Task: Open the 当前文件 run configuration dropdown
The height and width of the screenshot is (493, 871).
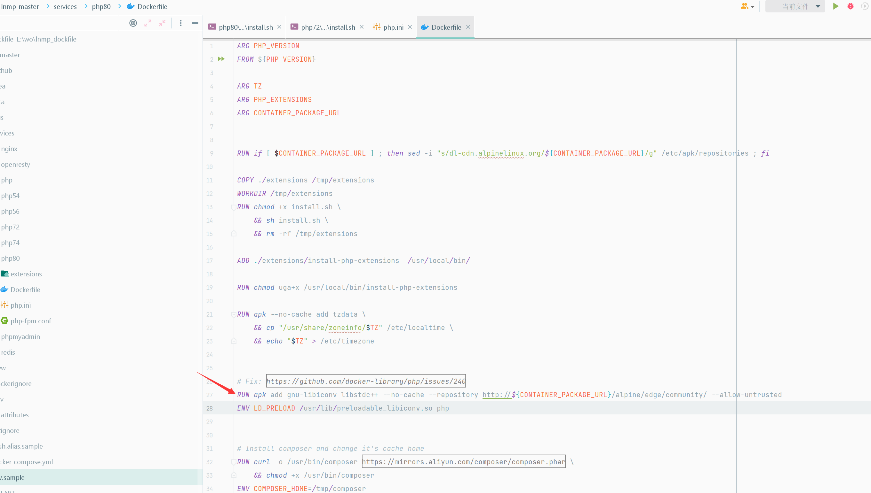Action: 795,6
